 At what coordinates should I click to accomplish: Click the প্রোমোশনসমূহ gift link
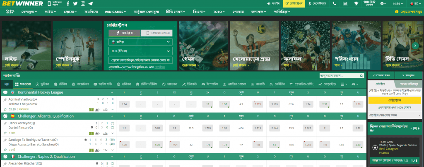[x=409, y=12]
